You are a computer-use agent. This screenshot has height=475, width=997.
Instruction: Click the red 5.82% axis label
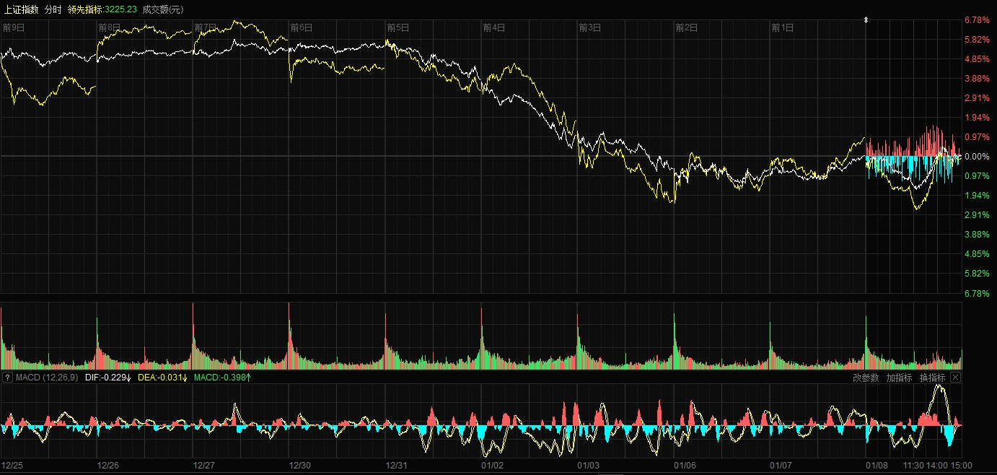tap(977, 40)
